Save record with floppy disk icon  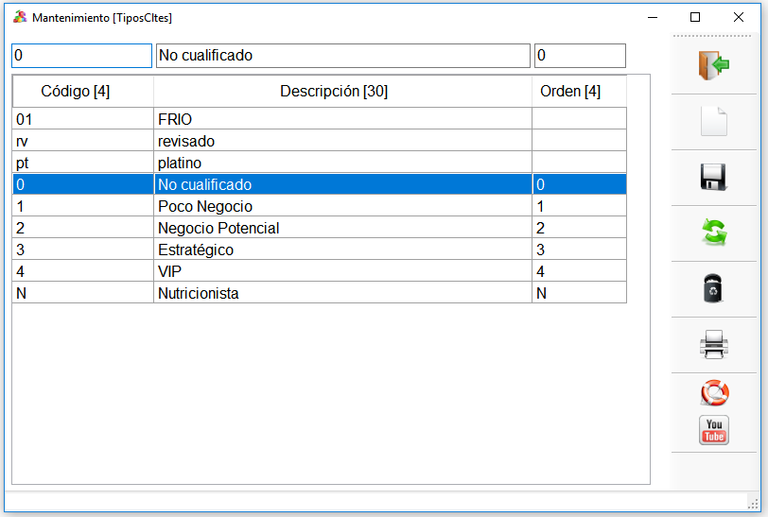click(714, 177)
